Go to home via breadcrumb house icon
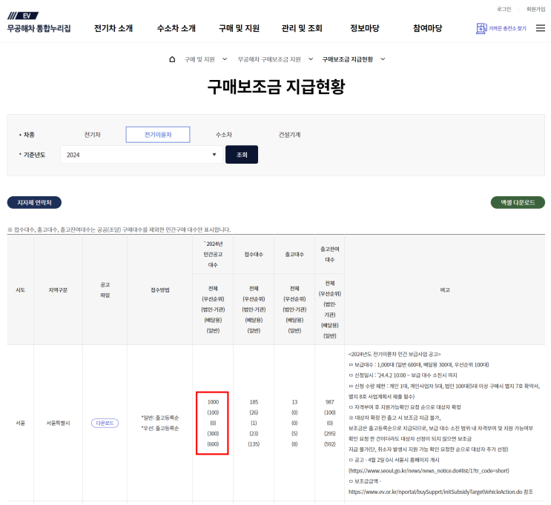 click(172, 59)
